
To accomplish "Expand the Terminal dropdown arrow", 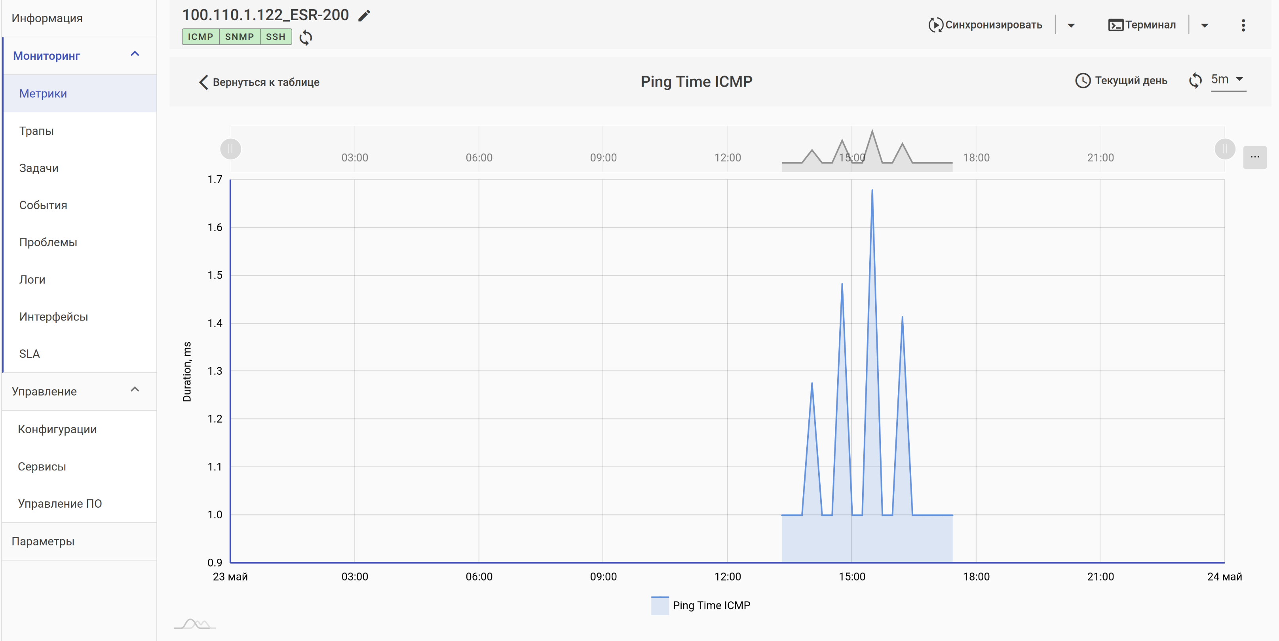I will (1204, 25).
